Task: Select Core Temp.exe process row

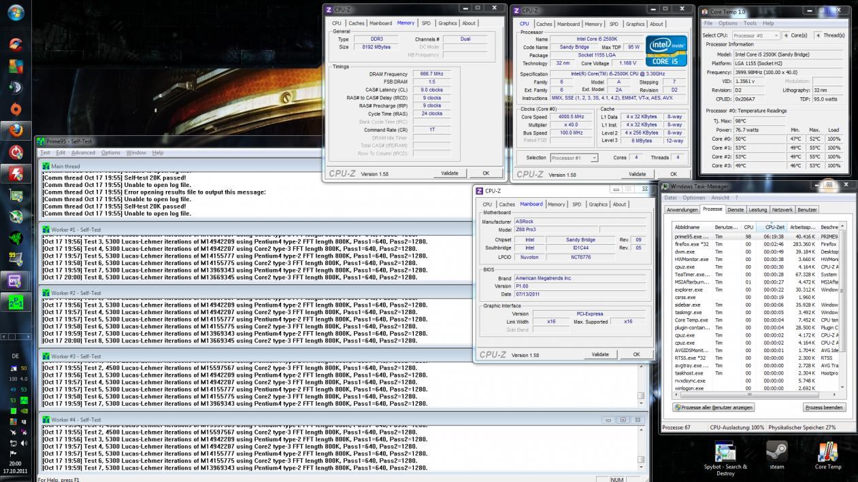Action: pos(755,320)
